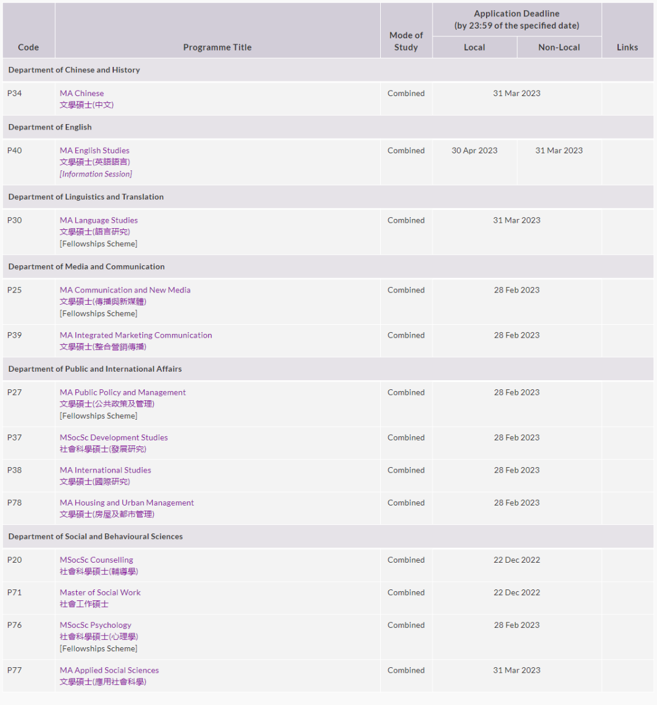Open MA Applied Social Sciences link

pos(109,670)
